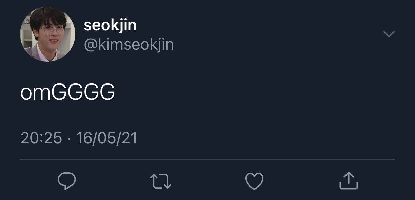View the circular avatar of the man with glasses

coord(48,34)
